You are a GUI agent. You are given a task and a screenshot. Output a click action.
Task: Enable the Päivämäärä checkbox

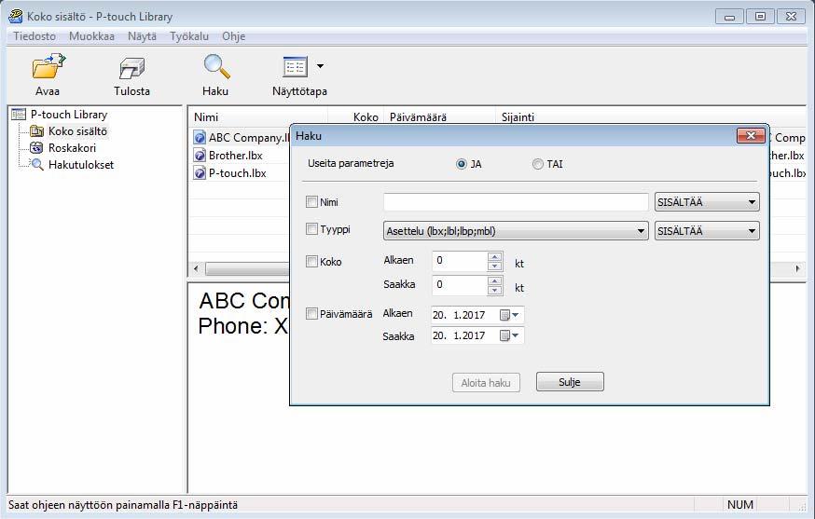(x=311, y=314)
